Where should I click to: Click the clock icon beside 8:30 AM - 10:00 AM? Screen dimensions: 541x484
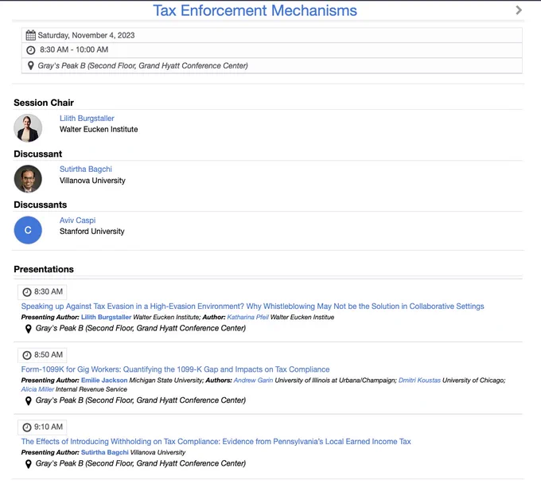tap(31, 50)
